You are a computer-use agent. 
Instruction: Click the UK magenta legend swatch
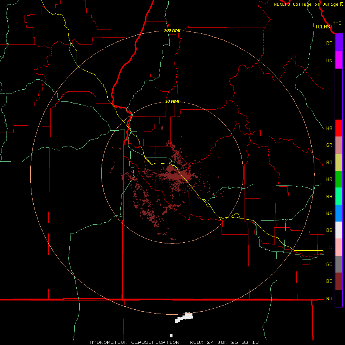(x=338, y=60)
